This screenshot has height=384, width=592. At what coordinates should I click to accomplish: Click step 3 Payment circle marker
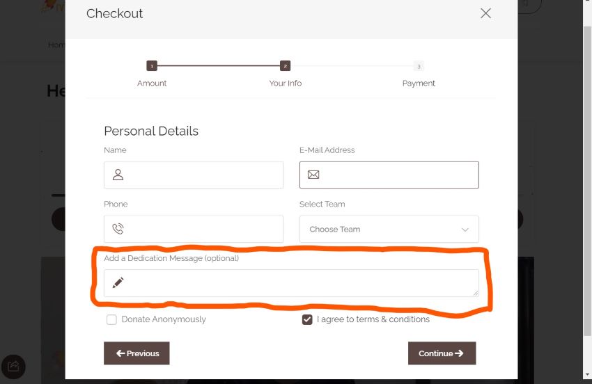(418, 66)
